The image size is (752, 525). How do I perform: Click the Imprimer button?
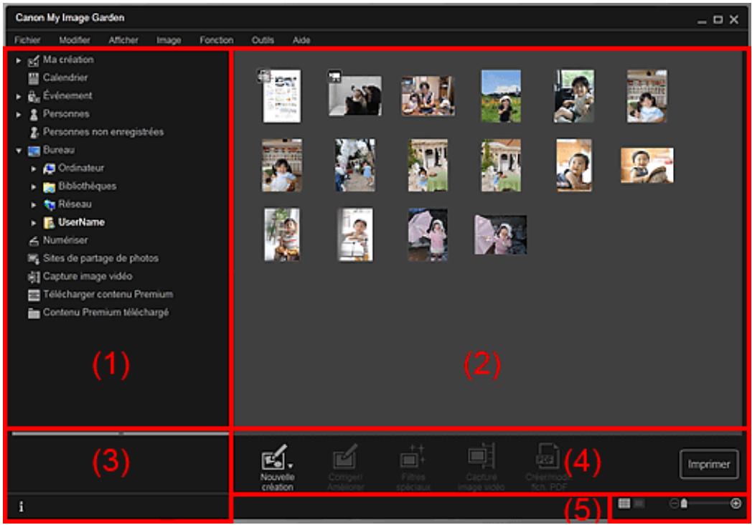(709, 464)
